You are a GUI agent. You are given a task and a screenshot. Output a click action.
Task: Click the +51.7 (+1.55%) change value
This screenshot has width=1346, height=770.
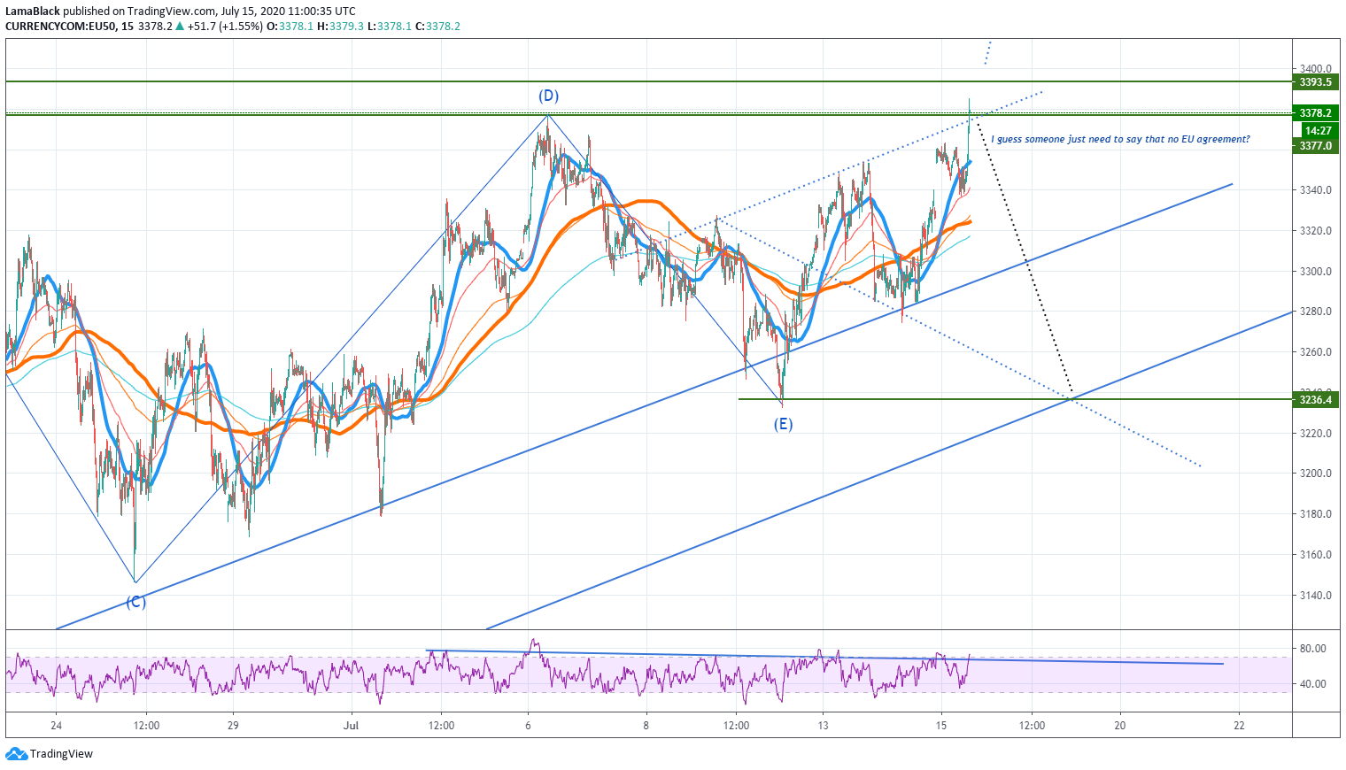pyautogui.click(x=225, y=27)
